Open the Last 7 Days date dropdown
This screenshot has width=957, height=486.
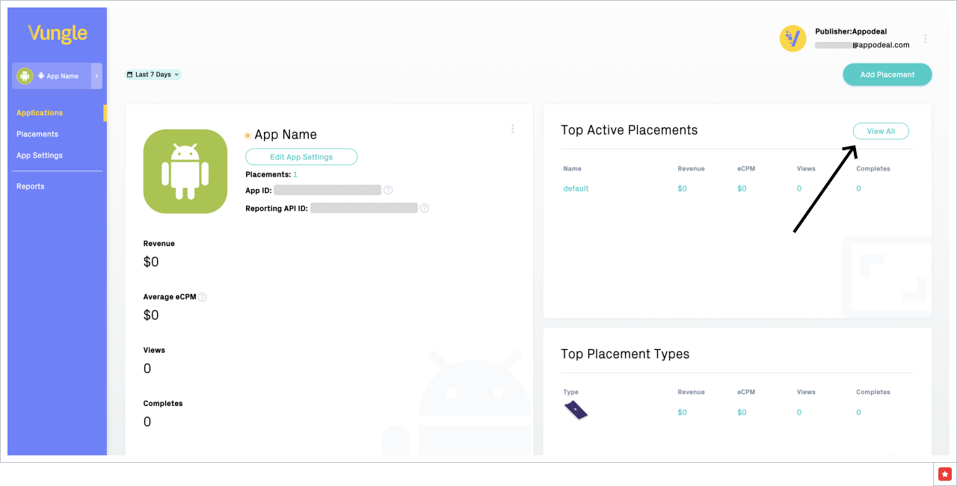coord(153,75)
